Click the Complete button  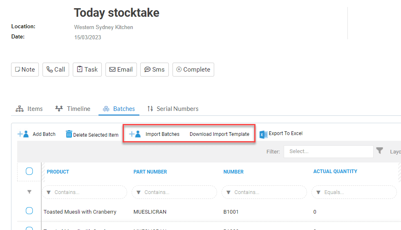click(193, 70)
